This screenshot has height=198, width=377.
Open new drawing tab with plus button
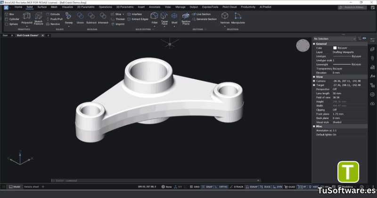coord(49,35)
